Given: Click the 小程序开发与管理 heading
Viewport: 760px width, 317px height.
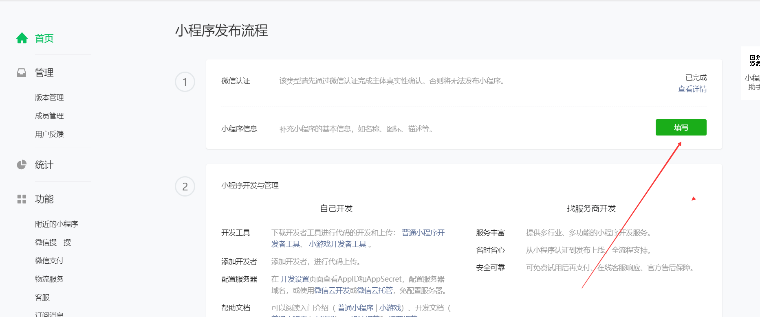Looking at the screenshot, I should click(250, 185).
